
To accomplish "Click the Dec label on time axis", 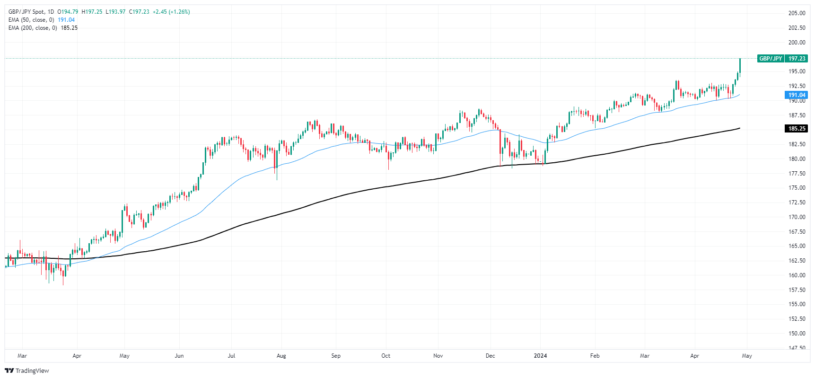I will coord(491,356).
